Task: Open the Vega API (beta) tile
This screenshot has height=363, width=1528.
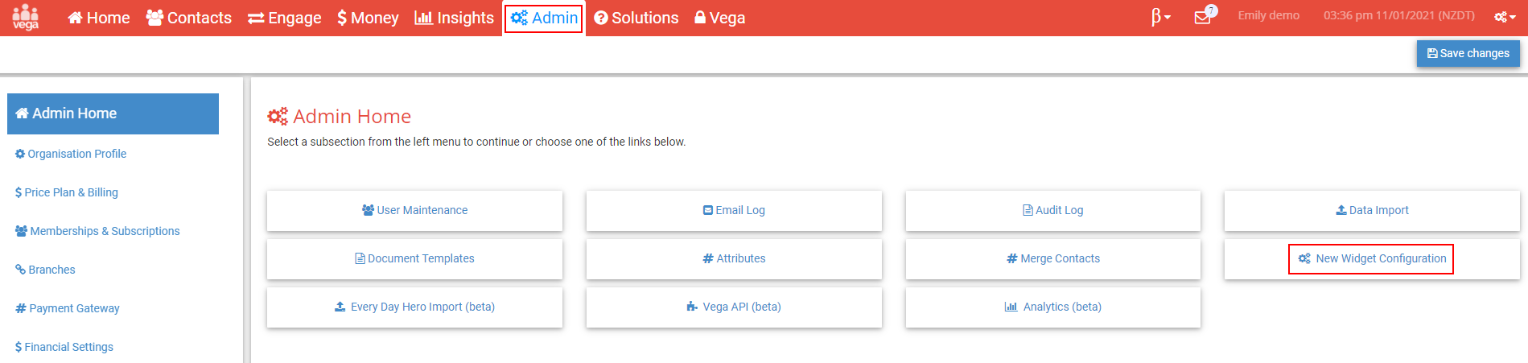Action: [x=734, y=307]
